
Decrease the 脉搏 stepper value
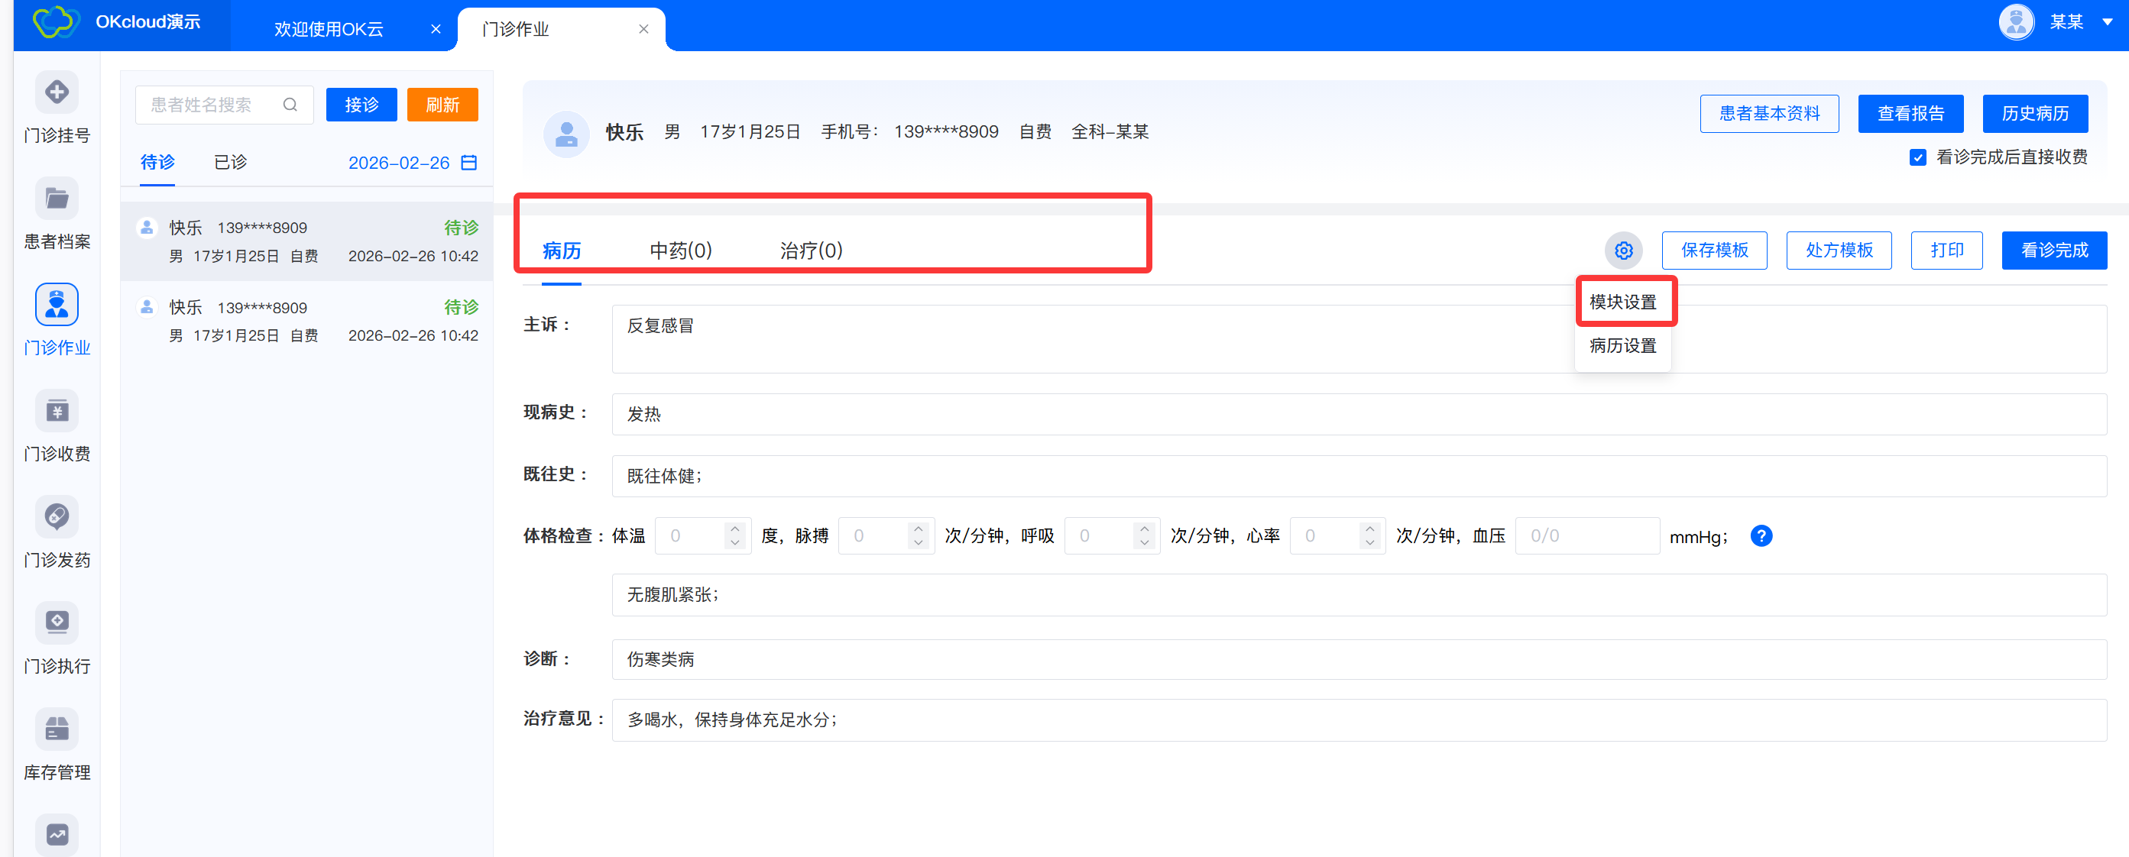point(917,544)
